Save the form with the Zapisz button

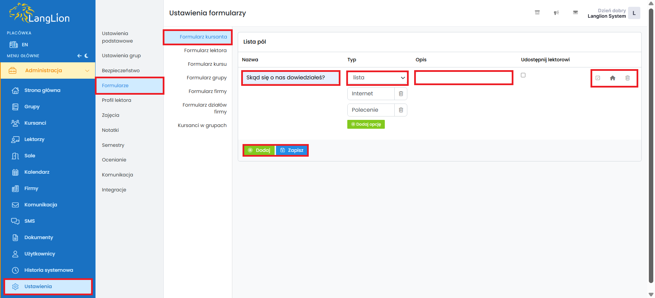click(x=292, y=150)
